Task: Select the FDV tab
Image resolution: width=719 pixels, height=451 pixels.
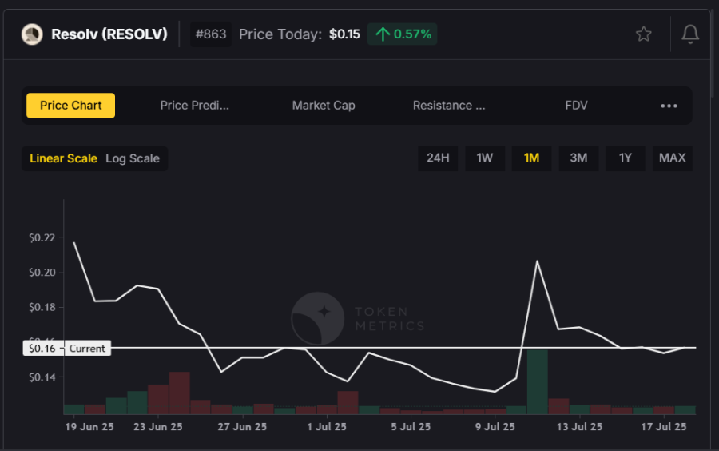Action: pyautogui.click(x=576, y=106)
